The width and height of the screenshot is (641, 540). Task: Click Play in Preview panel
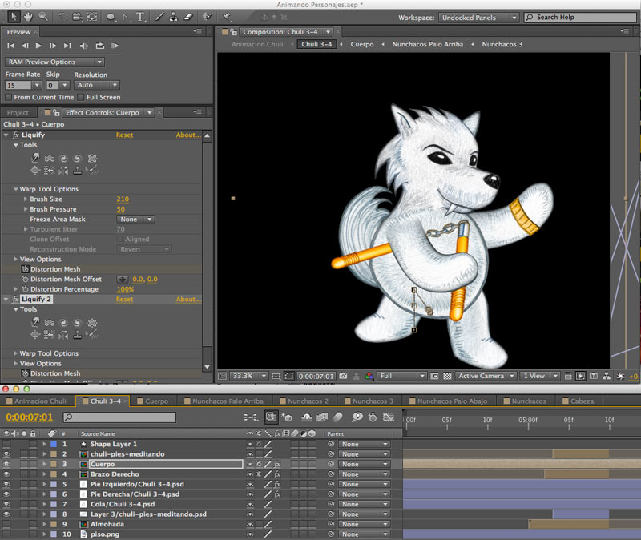(x=38, y=46)
